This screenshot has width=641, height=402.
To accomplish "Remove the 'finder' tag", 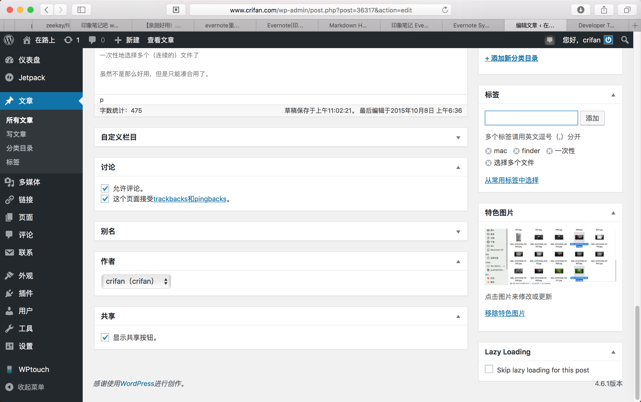I will click(x=516, y=151).
